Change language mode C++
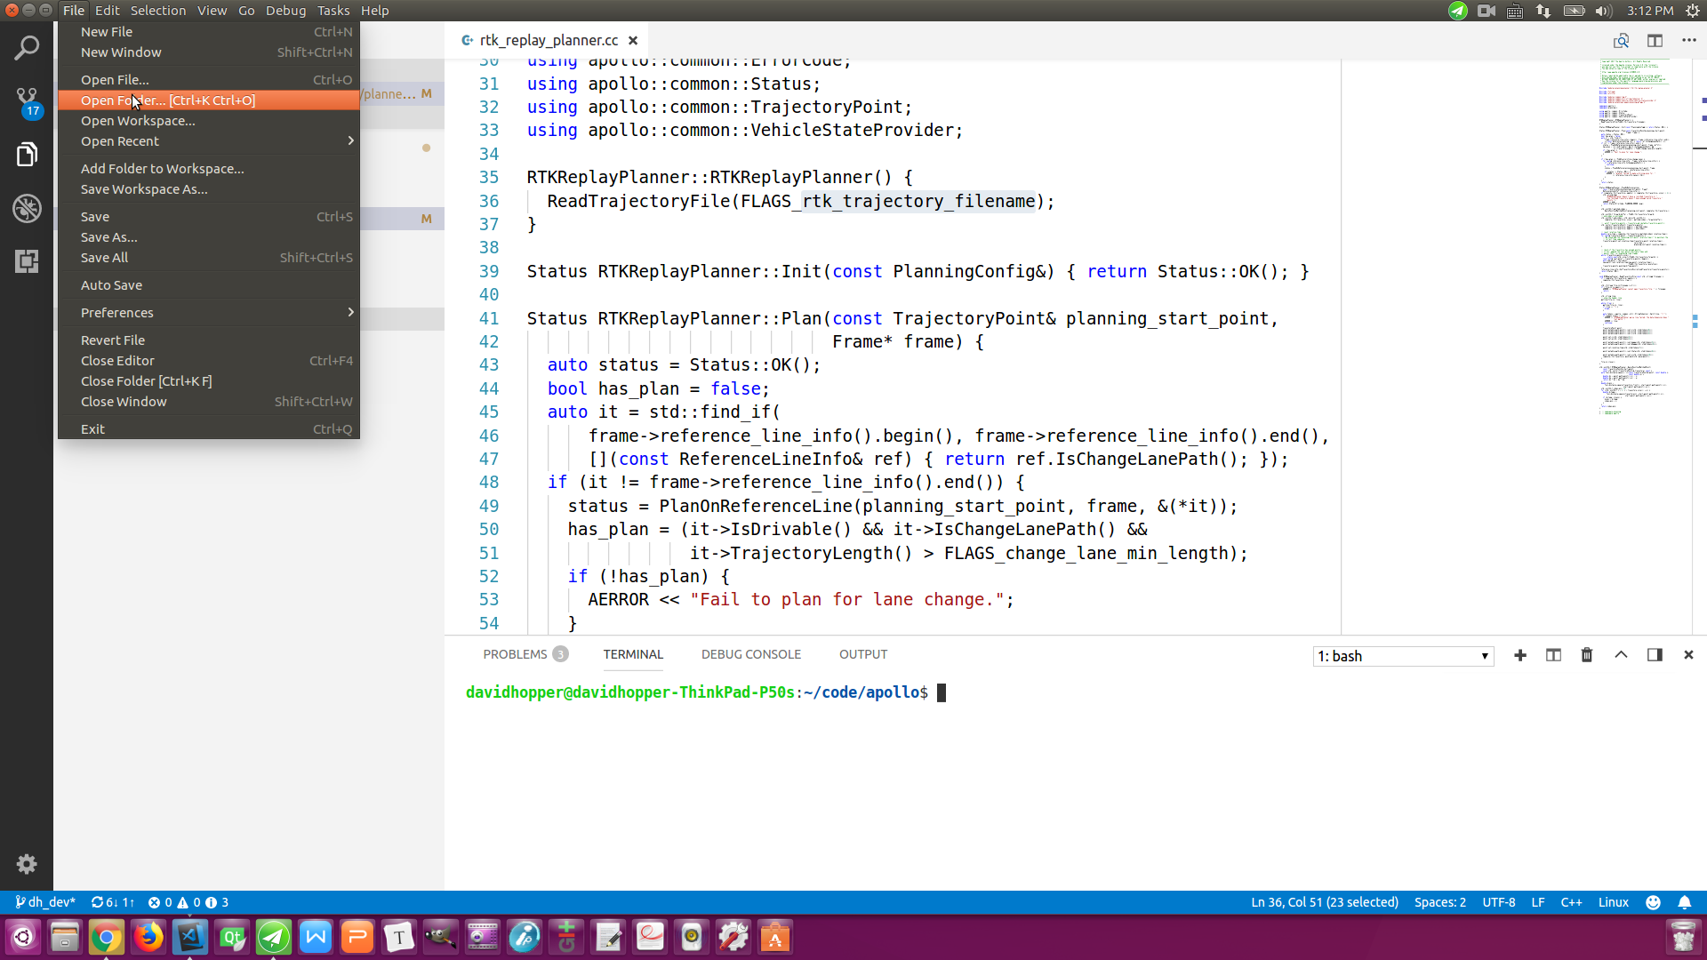Image resolution: width=1707 pixels, height=960 pixels. coord(1571,902)
